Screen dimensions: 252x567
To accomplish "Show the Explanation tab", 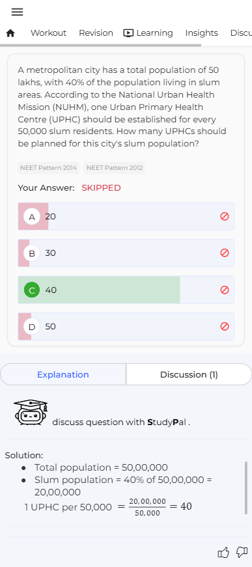I will pos(63,374).
